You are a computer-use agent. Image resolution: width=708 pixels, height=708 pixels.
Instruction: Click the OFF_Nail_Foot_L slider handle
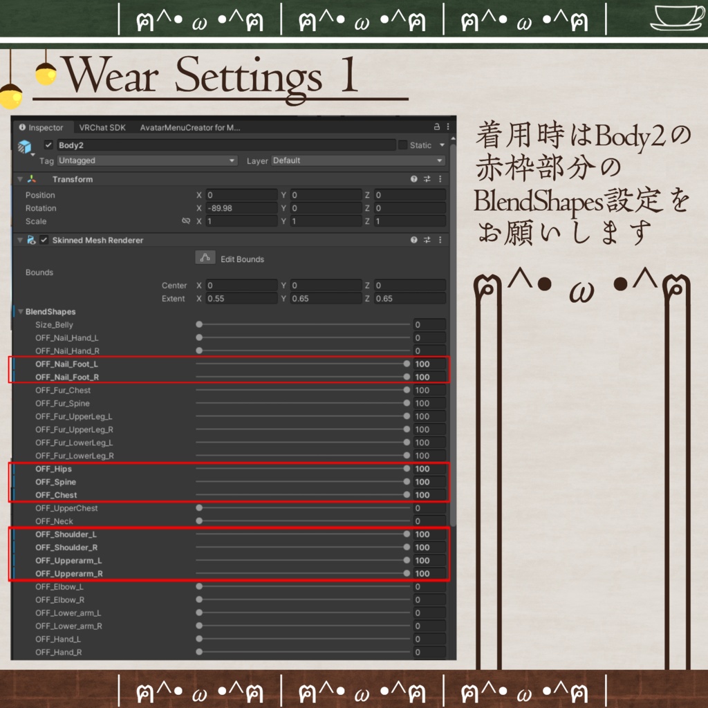point(407,364)
